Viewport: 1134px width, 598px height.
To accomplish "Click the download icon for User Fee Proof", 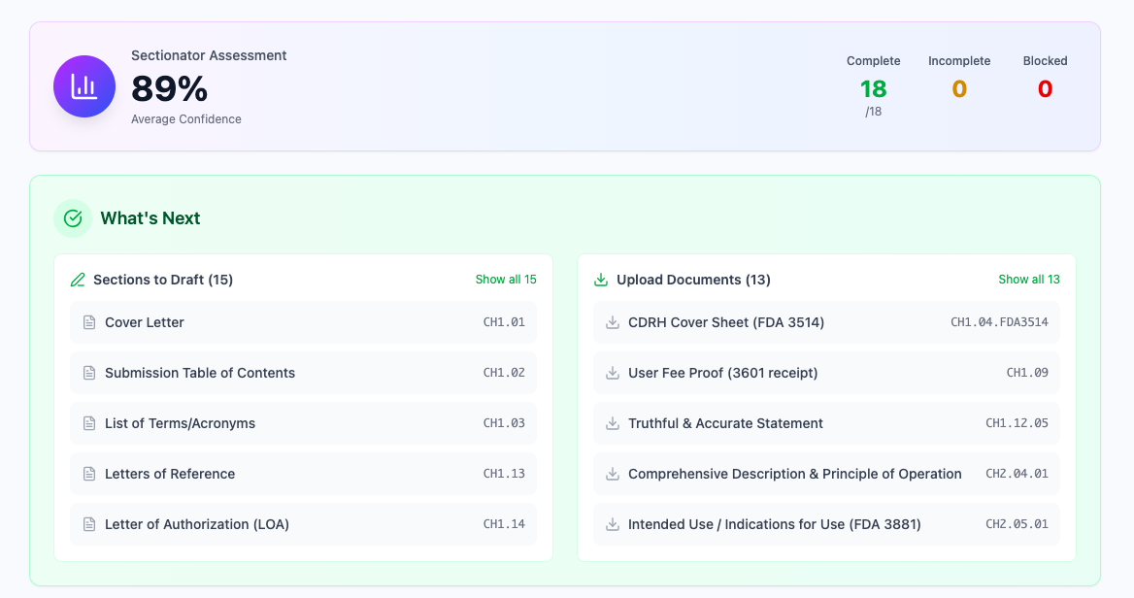I will point(612,373).
